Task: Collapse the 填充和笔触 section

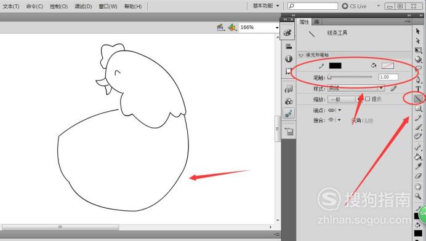Action: (301, 55)
